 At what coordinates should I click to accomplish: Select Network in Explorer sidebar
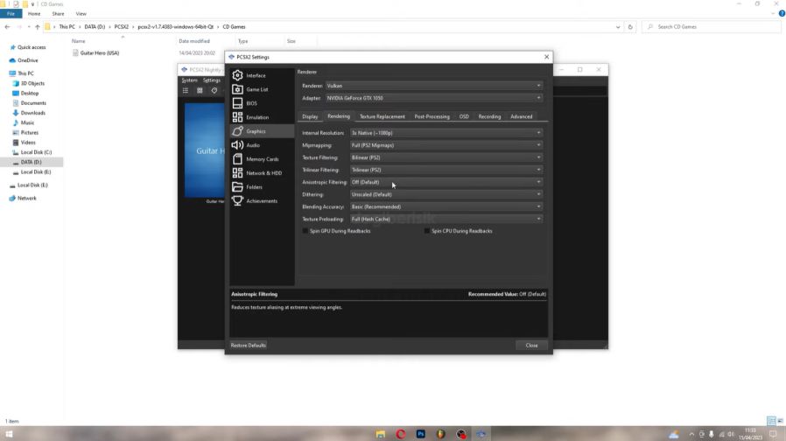[26, 199]
